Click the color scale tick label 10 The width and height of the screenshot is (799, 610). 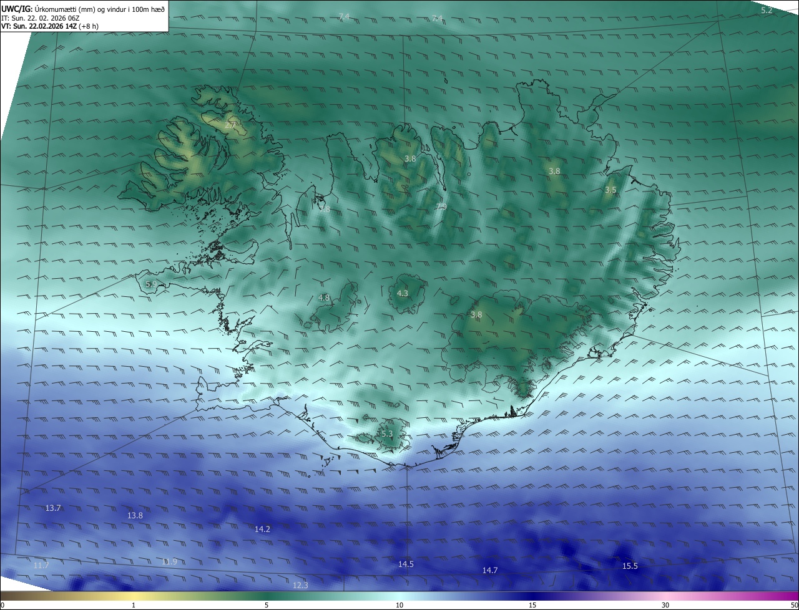coord(399,605)
